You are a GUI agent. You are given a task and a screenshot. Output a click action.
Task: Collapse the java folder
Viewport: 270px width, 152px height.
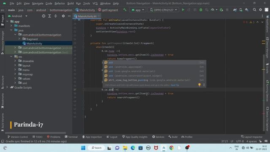[x=11, y=30]
